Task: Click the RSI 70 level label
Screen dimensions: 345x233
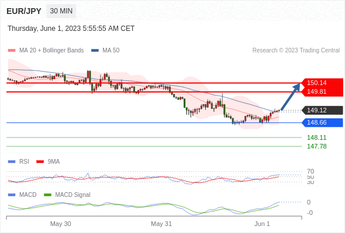Action: click(310, 171)
